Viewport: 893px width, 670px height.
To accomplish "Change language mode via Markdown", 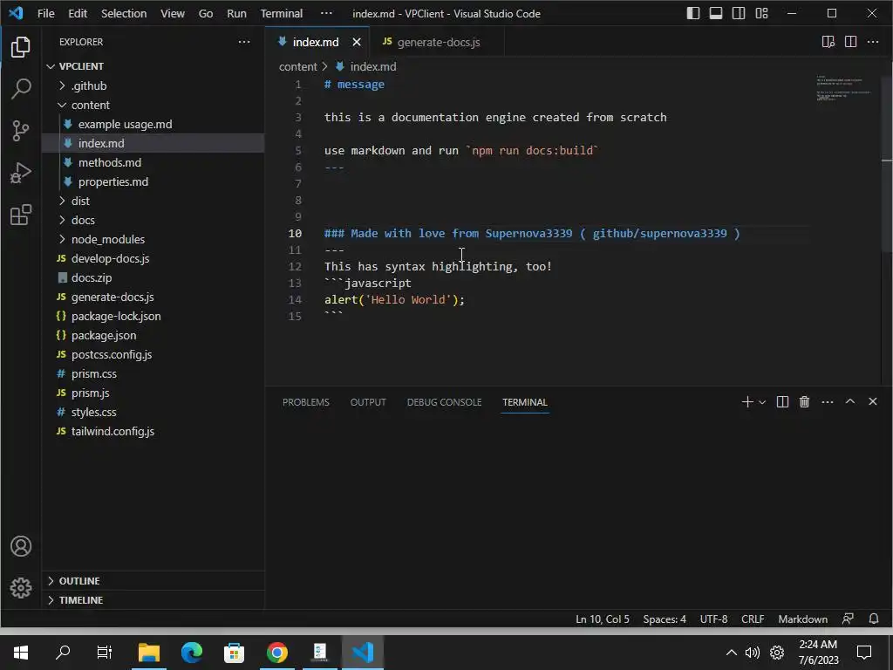I will pyautogui.click(x=802, y=619).
